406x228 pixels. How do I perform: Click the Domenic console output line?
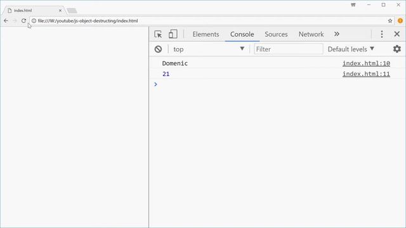click(175, 63)
